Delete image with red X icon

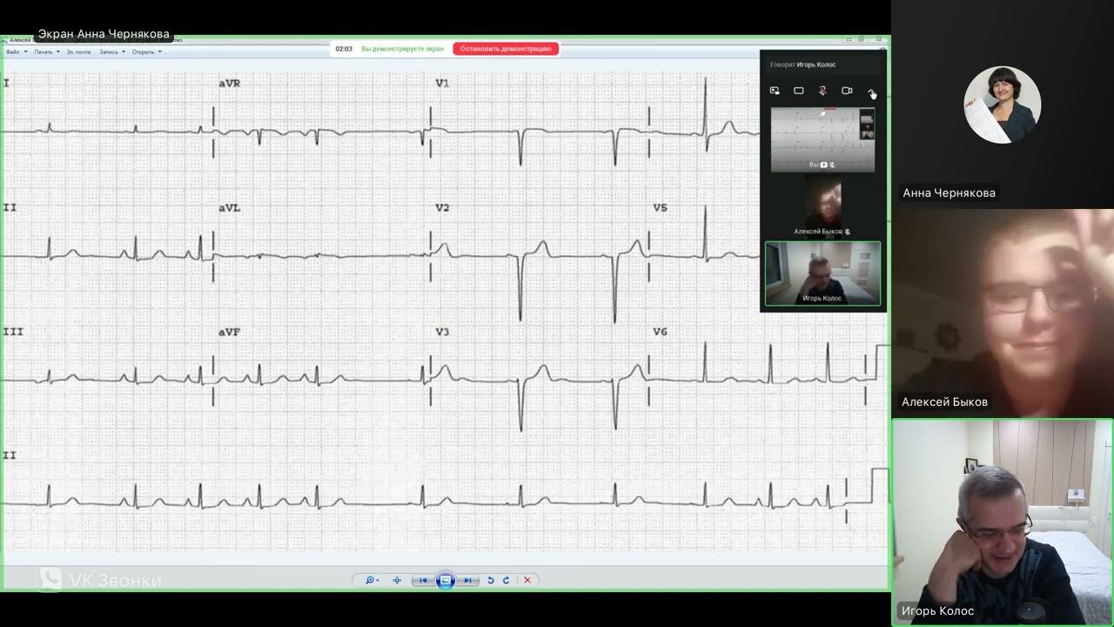click(527, 580)
